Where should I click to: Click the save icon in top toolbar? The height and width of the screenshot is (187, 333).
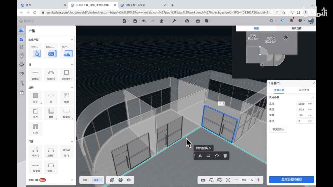135,21
